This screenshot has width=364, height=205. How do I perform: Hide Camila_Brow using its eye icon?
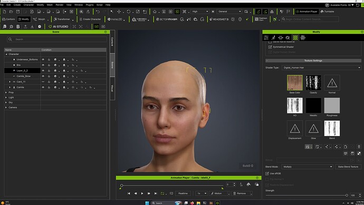point(43,76)
